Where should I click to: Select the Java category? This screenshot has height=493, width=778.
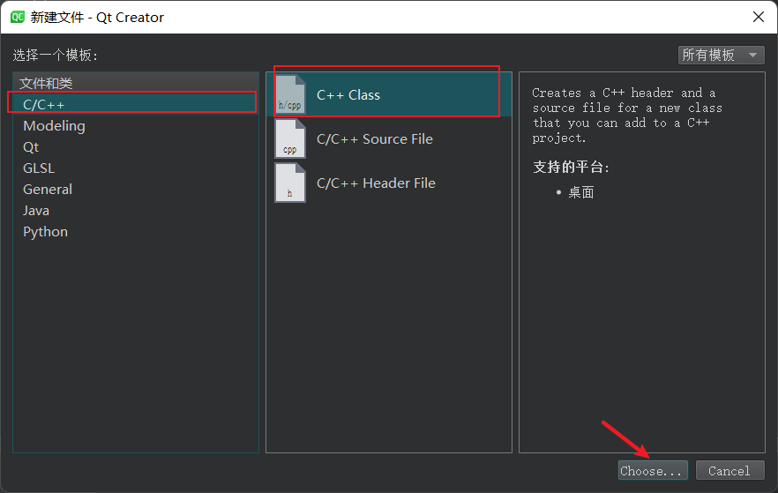(136, 211)
